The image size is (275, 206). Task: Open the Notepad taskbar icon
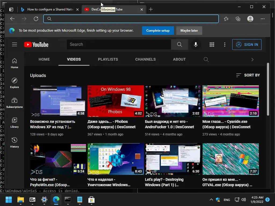pos(79,200)
